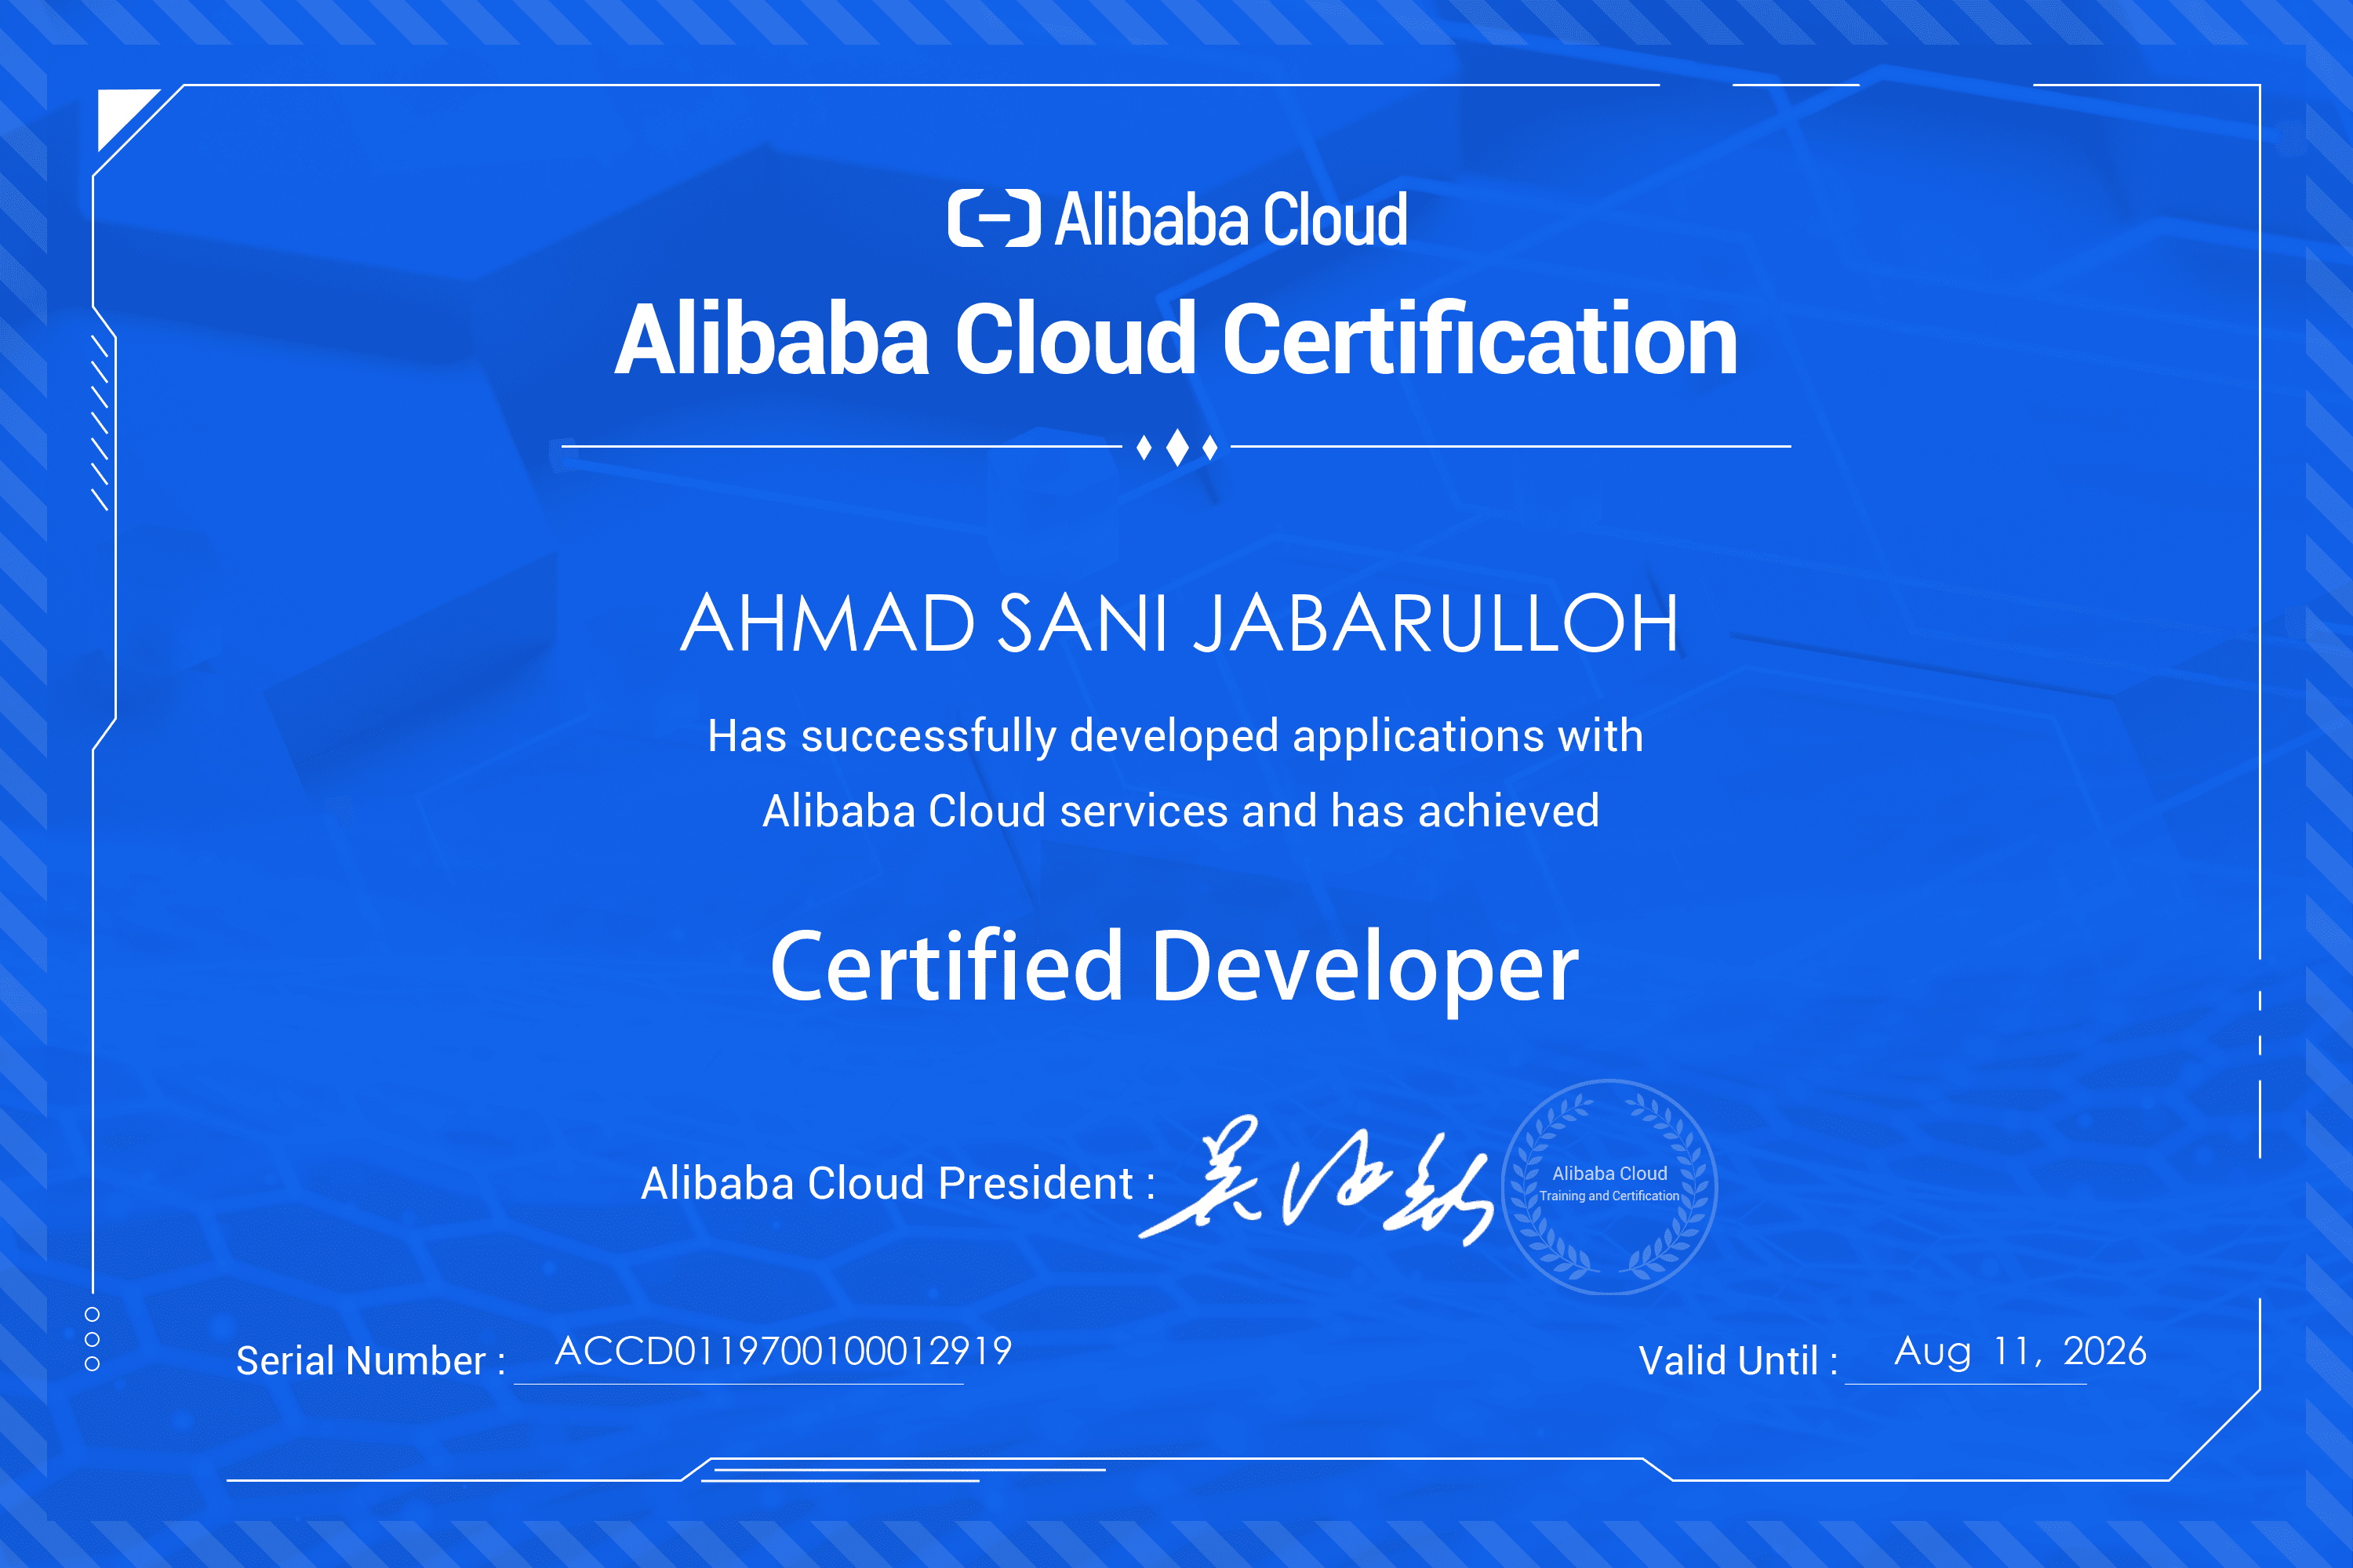
Task: Select the date 'Aug 11, 2026'
Action: [2020, 1352]
